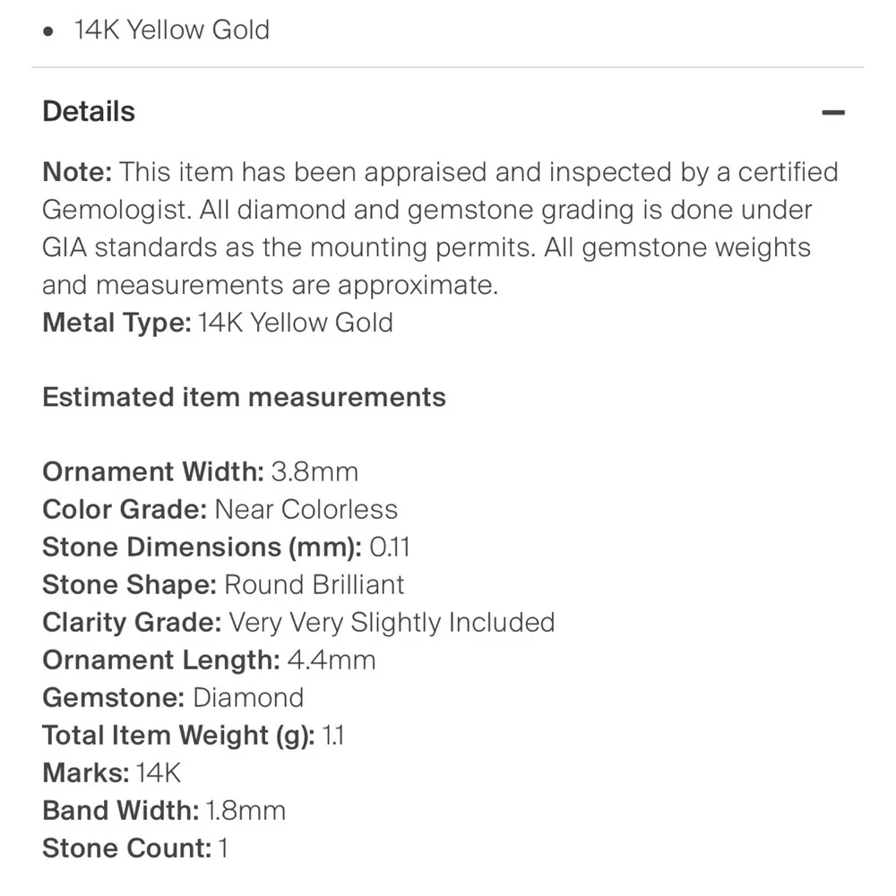This screenshot has height=896, width=896.
Task: Click the Stone Shape label
Action: click(129, 584)
